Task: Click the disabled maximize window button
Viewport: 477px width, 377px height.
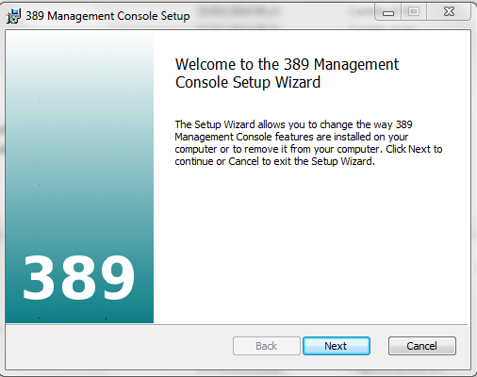Action: tap(414, 12)
